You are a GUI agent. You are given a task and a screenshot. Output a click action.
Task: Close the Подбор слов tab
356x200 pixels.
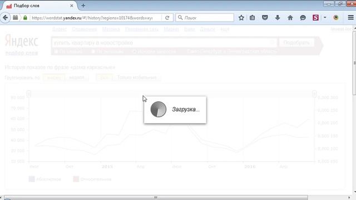click(72, 6)
